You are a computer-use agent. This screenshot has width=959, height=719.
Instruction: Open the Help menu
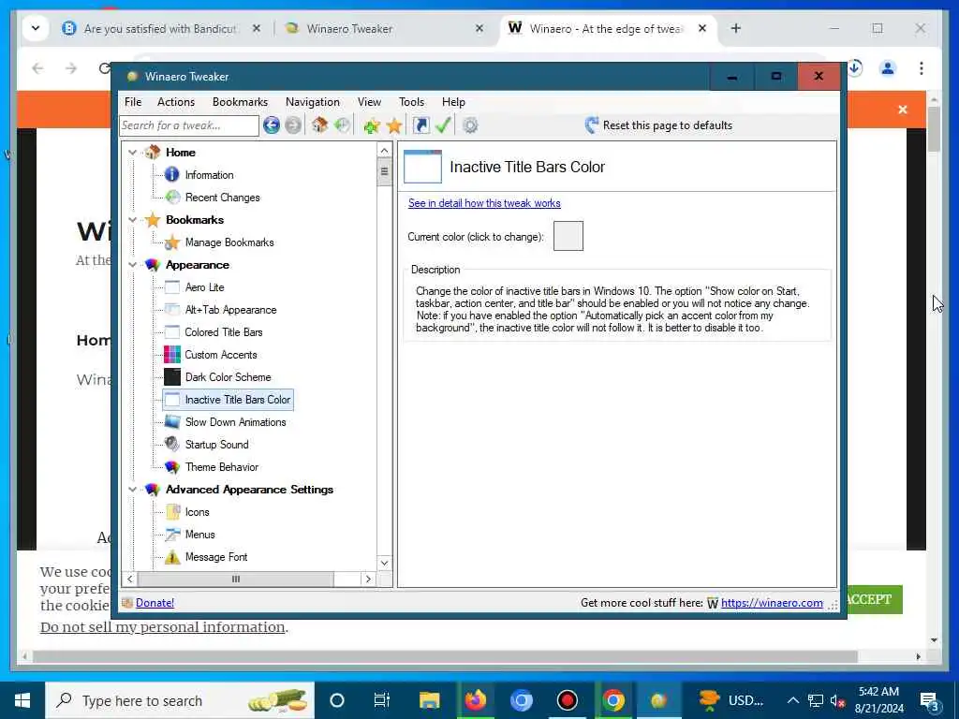(x=453, y=102)
